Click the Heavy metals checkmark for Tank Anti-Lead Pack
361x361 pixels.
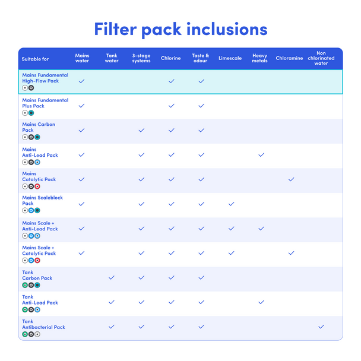coord(261,302)
